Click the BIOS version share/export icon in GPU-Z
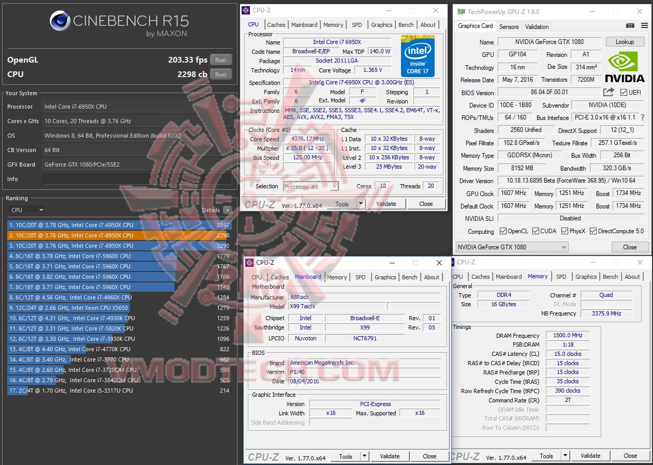The height and width of the screenshot is (465, 653). click(609, 92)
